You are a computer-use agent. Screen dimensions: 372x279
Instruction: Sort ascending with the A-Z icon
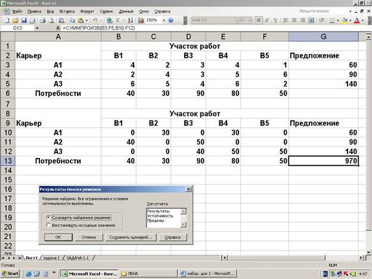130,21
